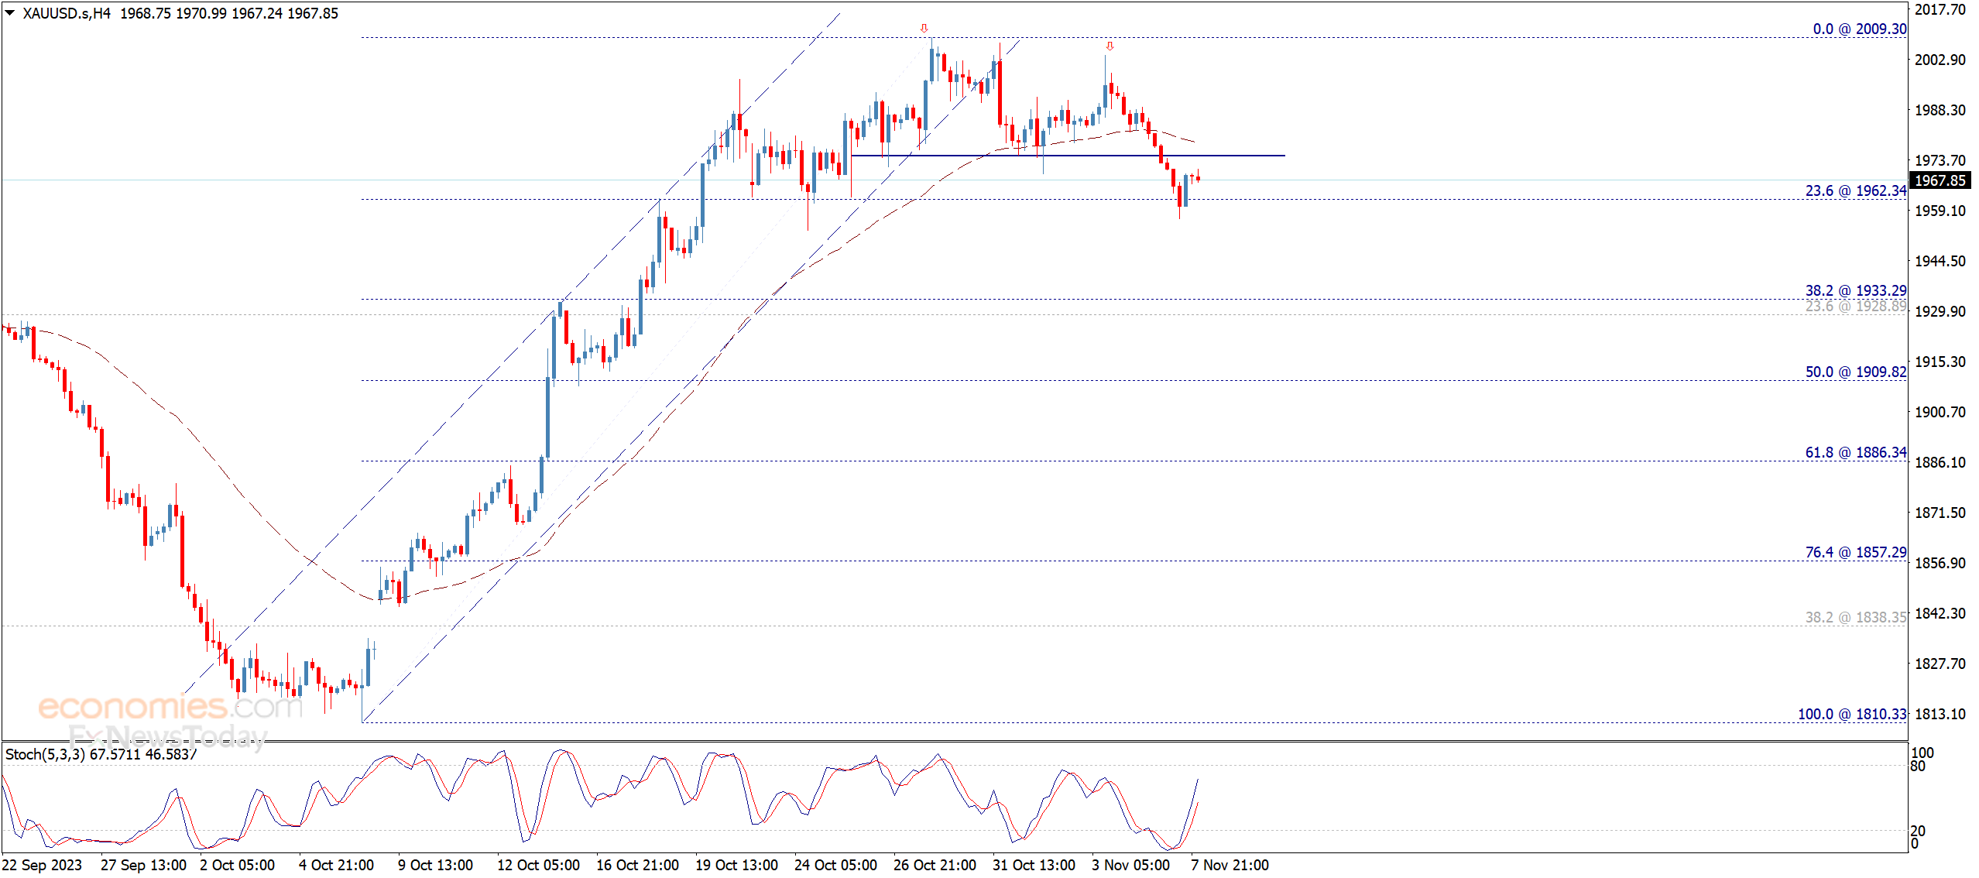
Task: Click the 22 Sep 2023 date label
Action: [x=43, y=865]
